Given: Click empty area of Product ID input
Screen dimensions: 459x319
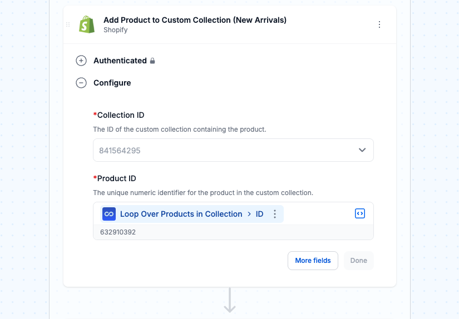Looking at the screenshot, I should click(318, 214).
